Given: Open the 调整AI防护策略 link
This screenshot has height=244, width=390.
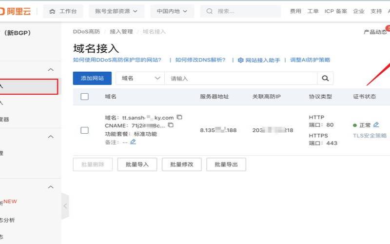Looking at the screenshot, I should (x=310, y=60).
